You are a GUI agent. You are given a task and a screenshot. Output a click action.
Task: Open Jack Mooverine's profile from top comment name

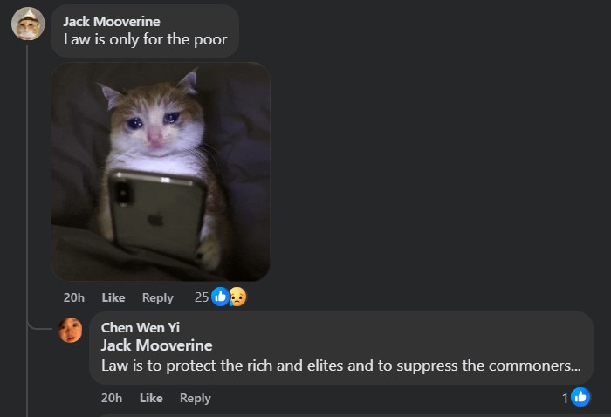pyautogui.click(x=112, y=22)
